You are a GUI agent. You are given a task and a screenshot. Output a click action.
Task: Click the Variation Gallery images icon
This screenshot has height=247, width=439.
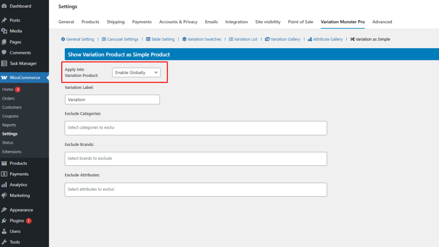[267, 39]
